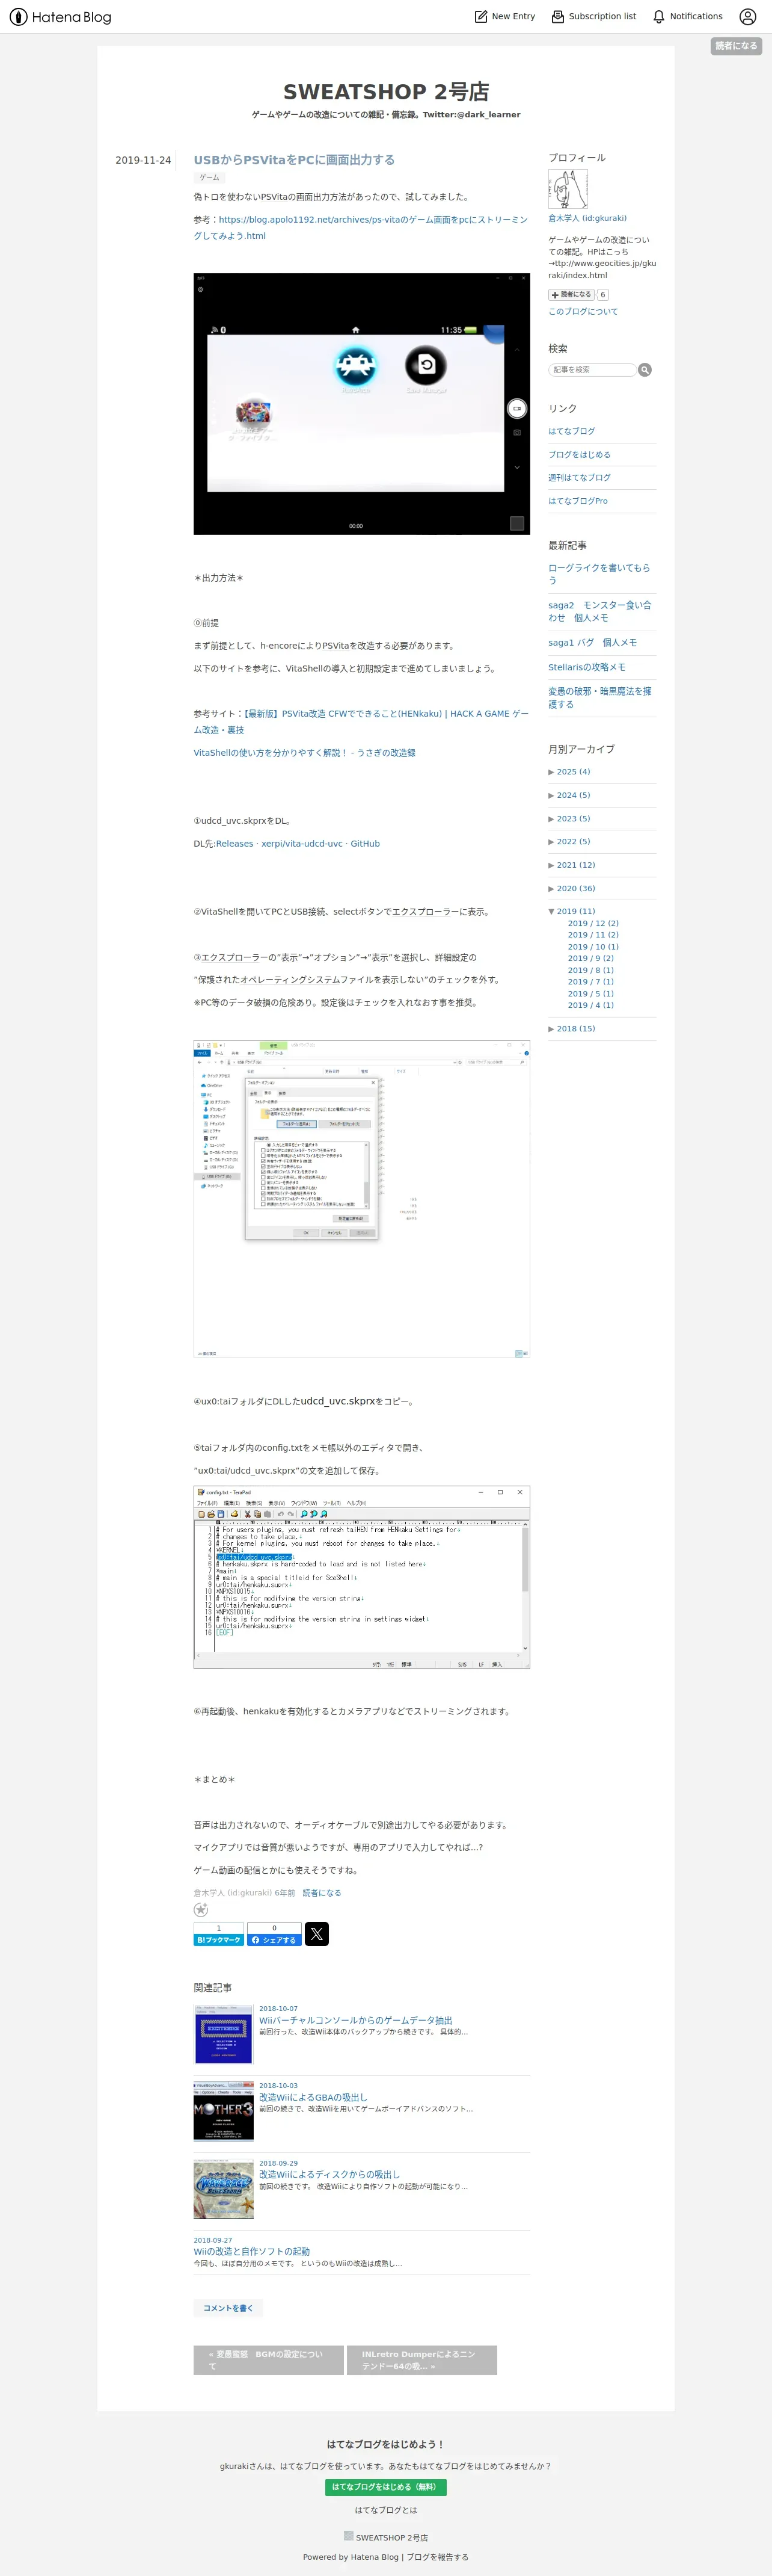Add a Hatena star to post
Screen dimensions: 772x2576
click(201, 1910)
